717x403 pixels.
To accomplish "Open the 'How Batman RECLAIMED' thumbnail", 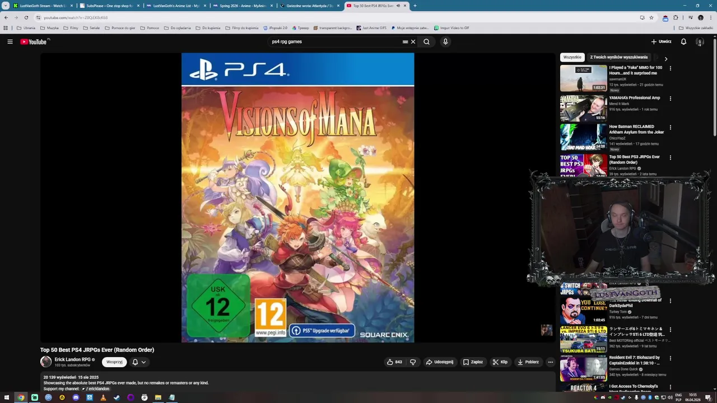I will [x=583, y=137].
